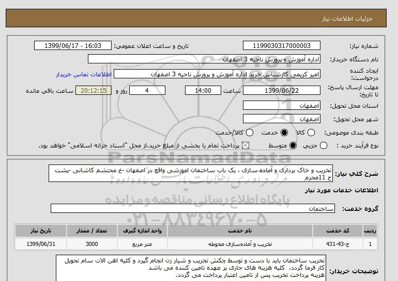
Task: Click the remaining time countdown 20:12:15
Action: pos(94,90)
